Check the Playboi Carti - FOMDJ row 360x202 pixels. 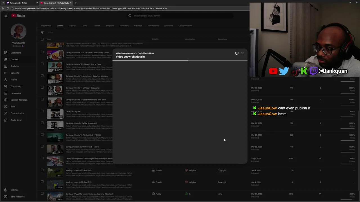coord(42,134)
